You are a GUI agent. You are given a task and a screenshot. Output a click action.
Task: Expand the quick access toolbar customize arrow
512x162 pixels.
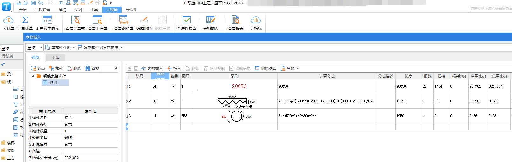click(x=111, y=3)
